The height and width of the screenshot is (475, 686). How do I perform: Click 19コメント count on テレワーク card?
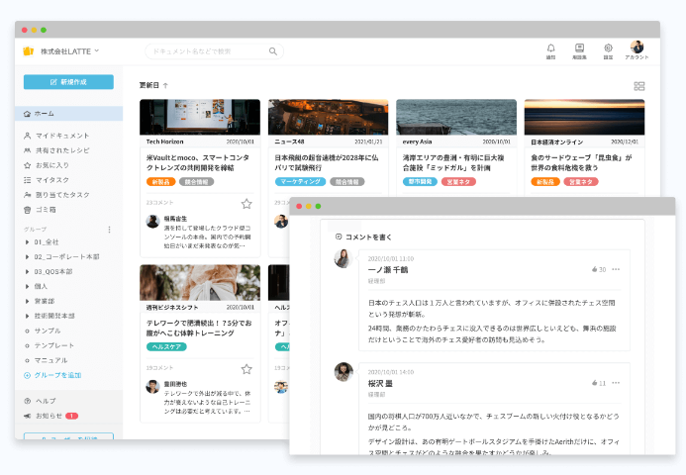[x=159, y=368]
